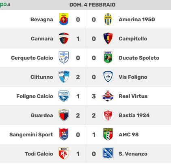Select the Sangemini Sport crest
This screenshot has height=167, width=171.
point(64,134)
